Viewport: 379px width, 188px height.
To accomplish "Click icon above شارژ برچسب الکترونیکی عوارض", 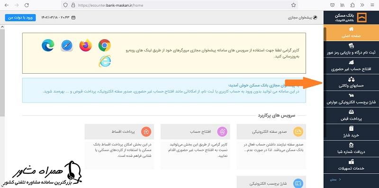I will 352,95.
